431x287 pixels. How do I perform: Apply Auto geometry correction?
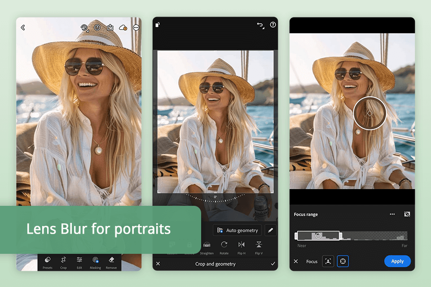[238, 230]
